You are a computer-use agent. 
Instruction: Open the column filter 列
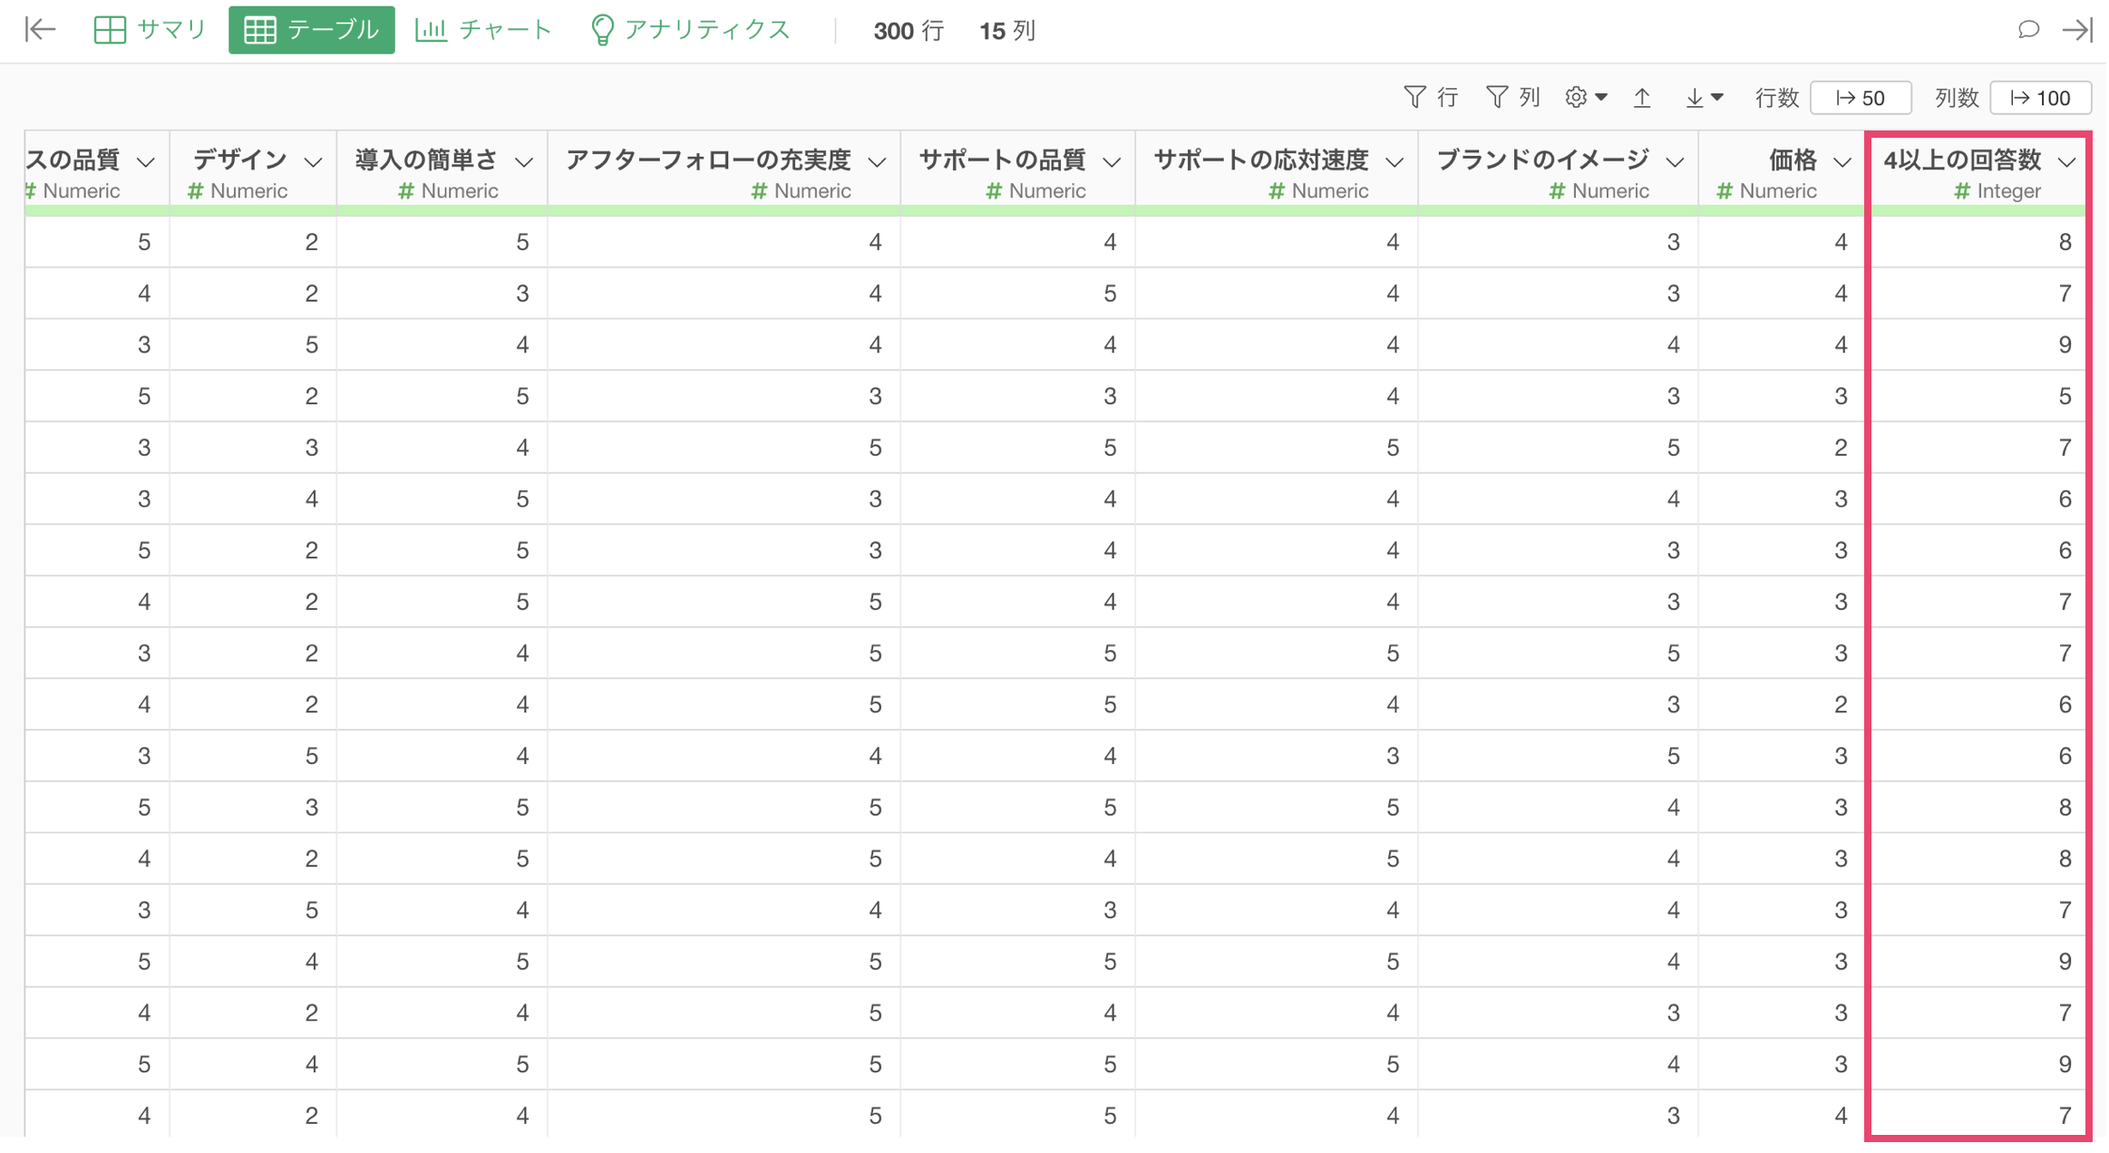pos(1513,97)
